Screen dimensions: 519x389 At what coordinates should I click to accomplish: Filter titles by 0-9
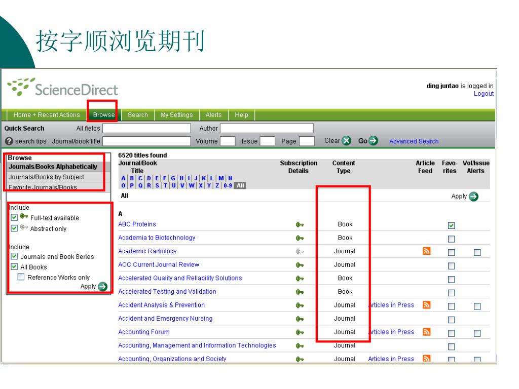point(228,185)
